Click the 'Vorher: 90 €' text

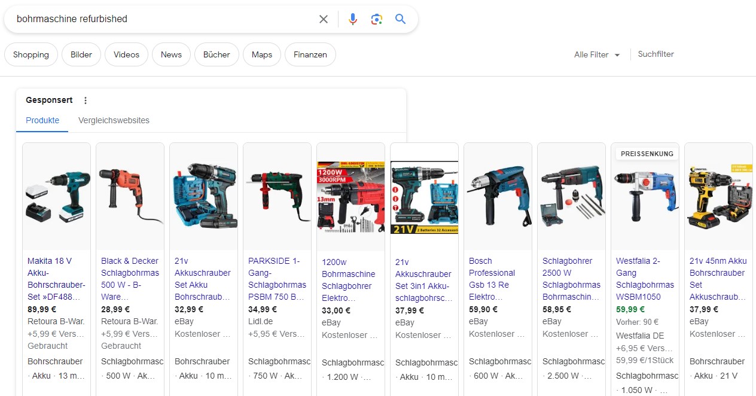pos(638,322)
